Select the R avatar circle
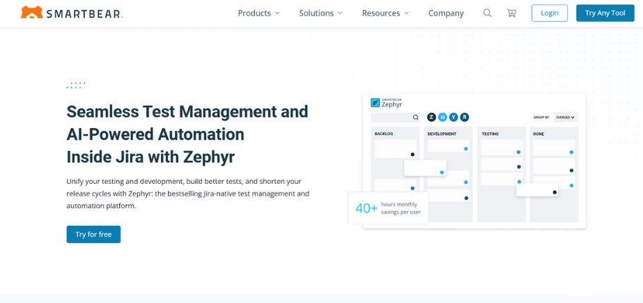The image size is (643, 303). [x=464, y=117]
